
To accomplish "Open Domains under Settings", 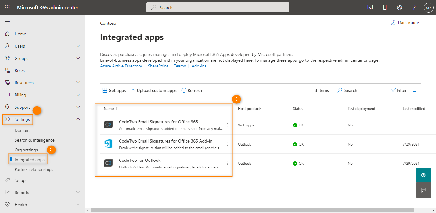I will point(23,130).
